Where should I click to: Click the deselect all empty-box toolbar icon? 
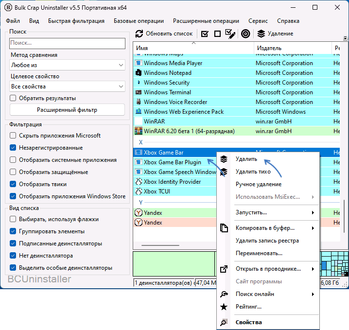pos(217,34)
